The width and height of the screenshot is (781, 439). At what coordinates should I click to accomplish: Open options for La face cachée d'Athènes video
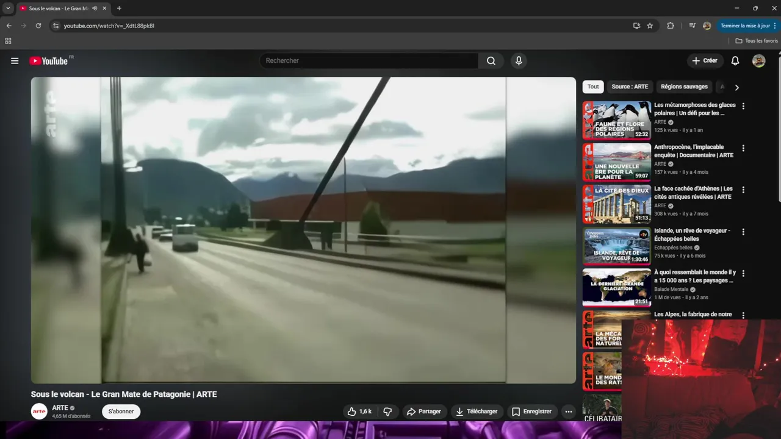tap(743, 190)
